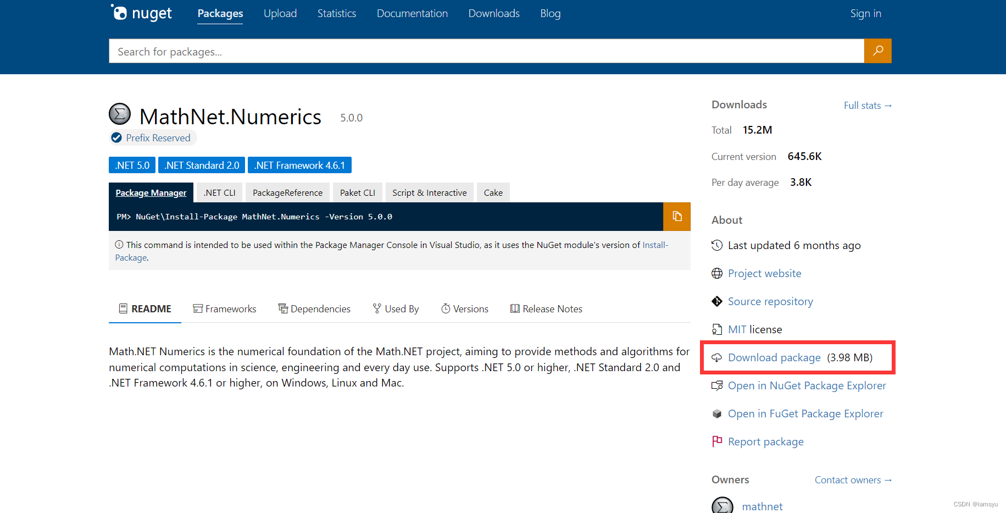Screen dimensions: 1006x513
Task: Open the Packages menu item
Action: click(220, 13)
